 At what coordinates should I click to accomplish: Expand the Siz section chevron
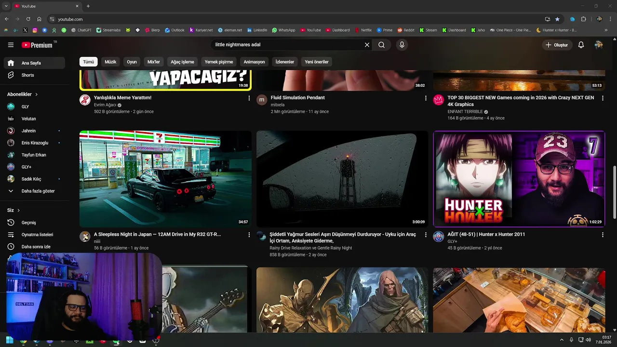pyautogui.click(x=19, y=211)
